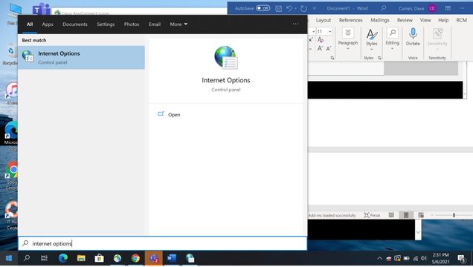Click Ribbon Display Options icon in Word
The image size is (473, 267).
pyautogui.click(x=448, y=8)
